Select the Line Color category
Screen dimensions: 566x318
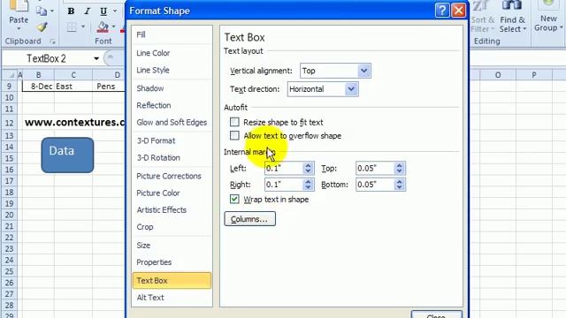172,53
